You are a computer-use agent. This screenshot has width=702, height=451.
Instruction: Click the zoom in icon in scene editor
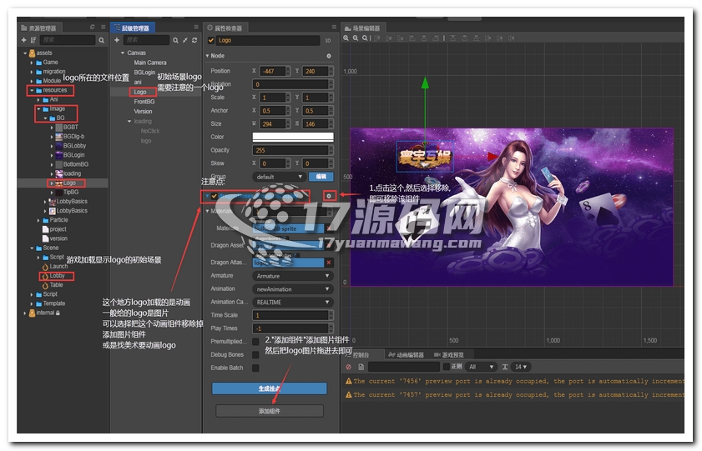pyautogui.click(x=346, y=38)
